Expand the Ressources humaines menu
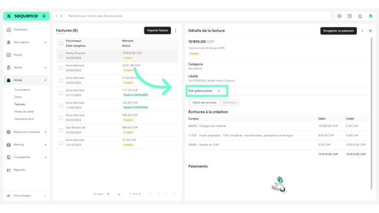 click(26, 132)
